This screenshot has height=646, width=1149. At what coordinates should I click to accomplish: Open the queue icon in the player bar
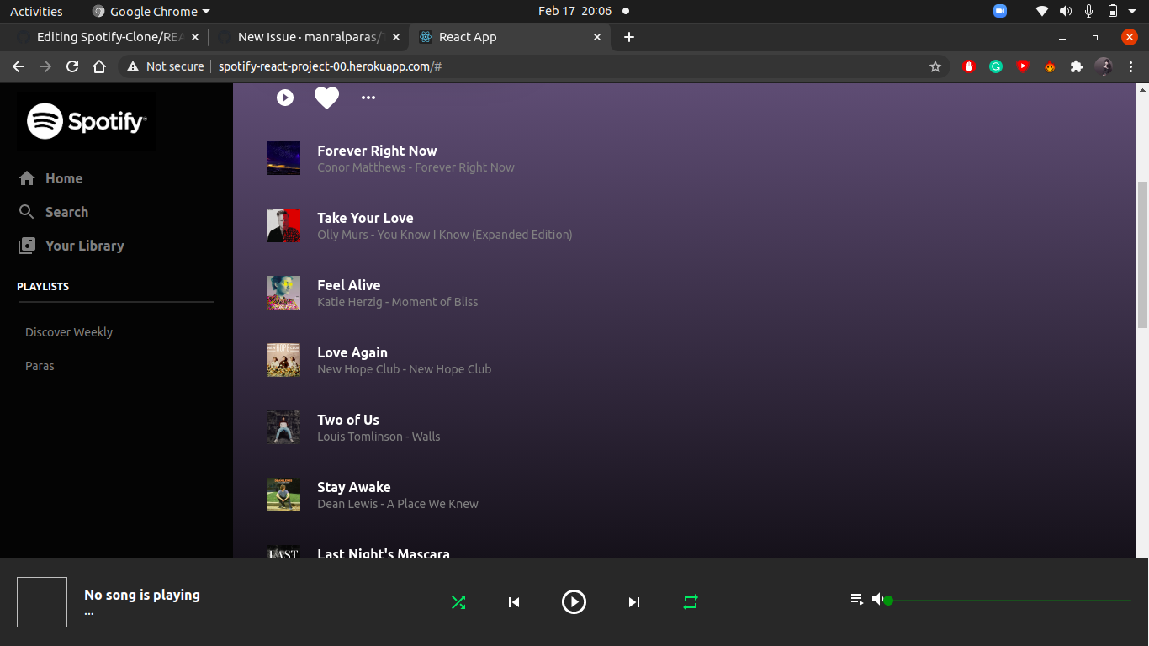click(857, 599)
